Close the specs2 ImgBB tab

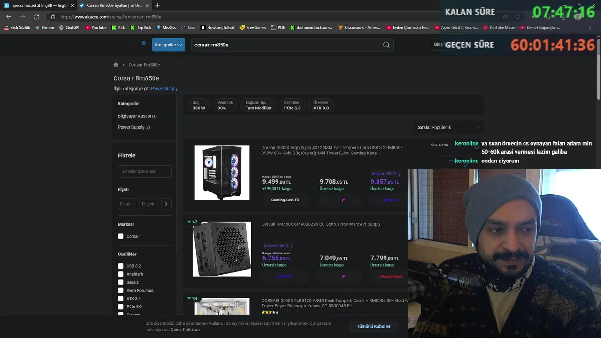[72, 5]
